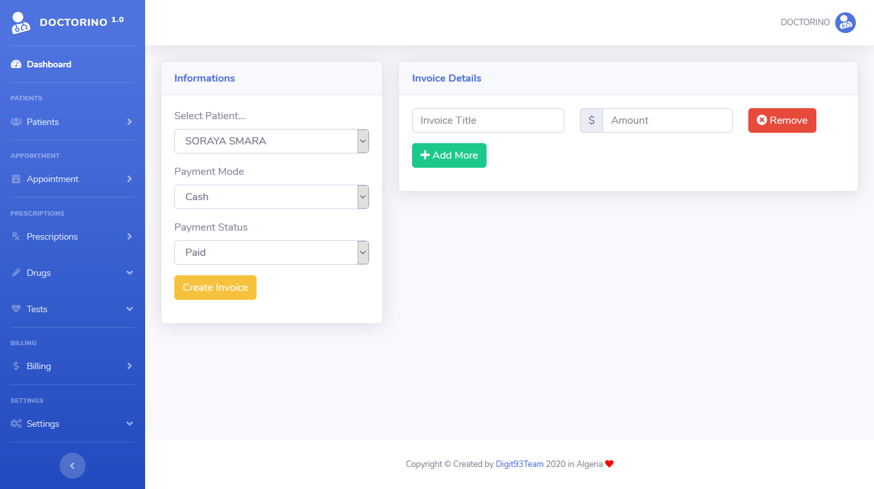Open the Payment Status dropdown

271,253
